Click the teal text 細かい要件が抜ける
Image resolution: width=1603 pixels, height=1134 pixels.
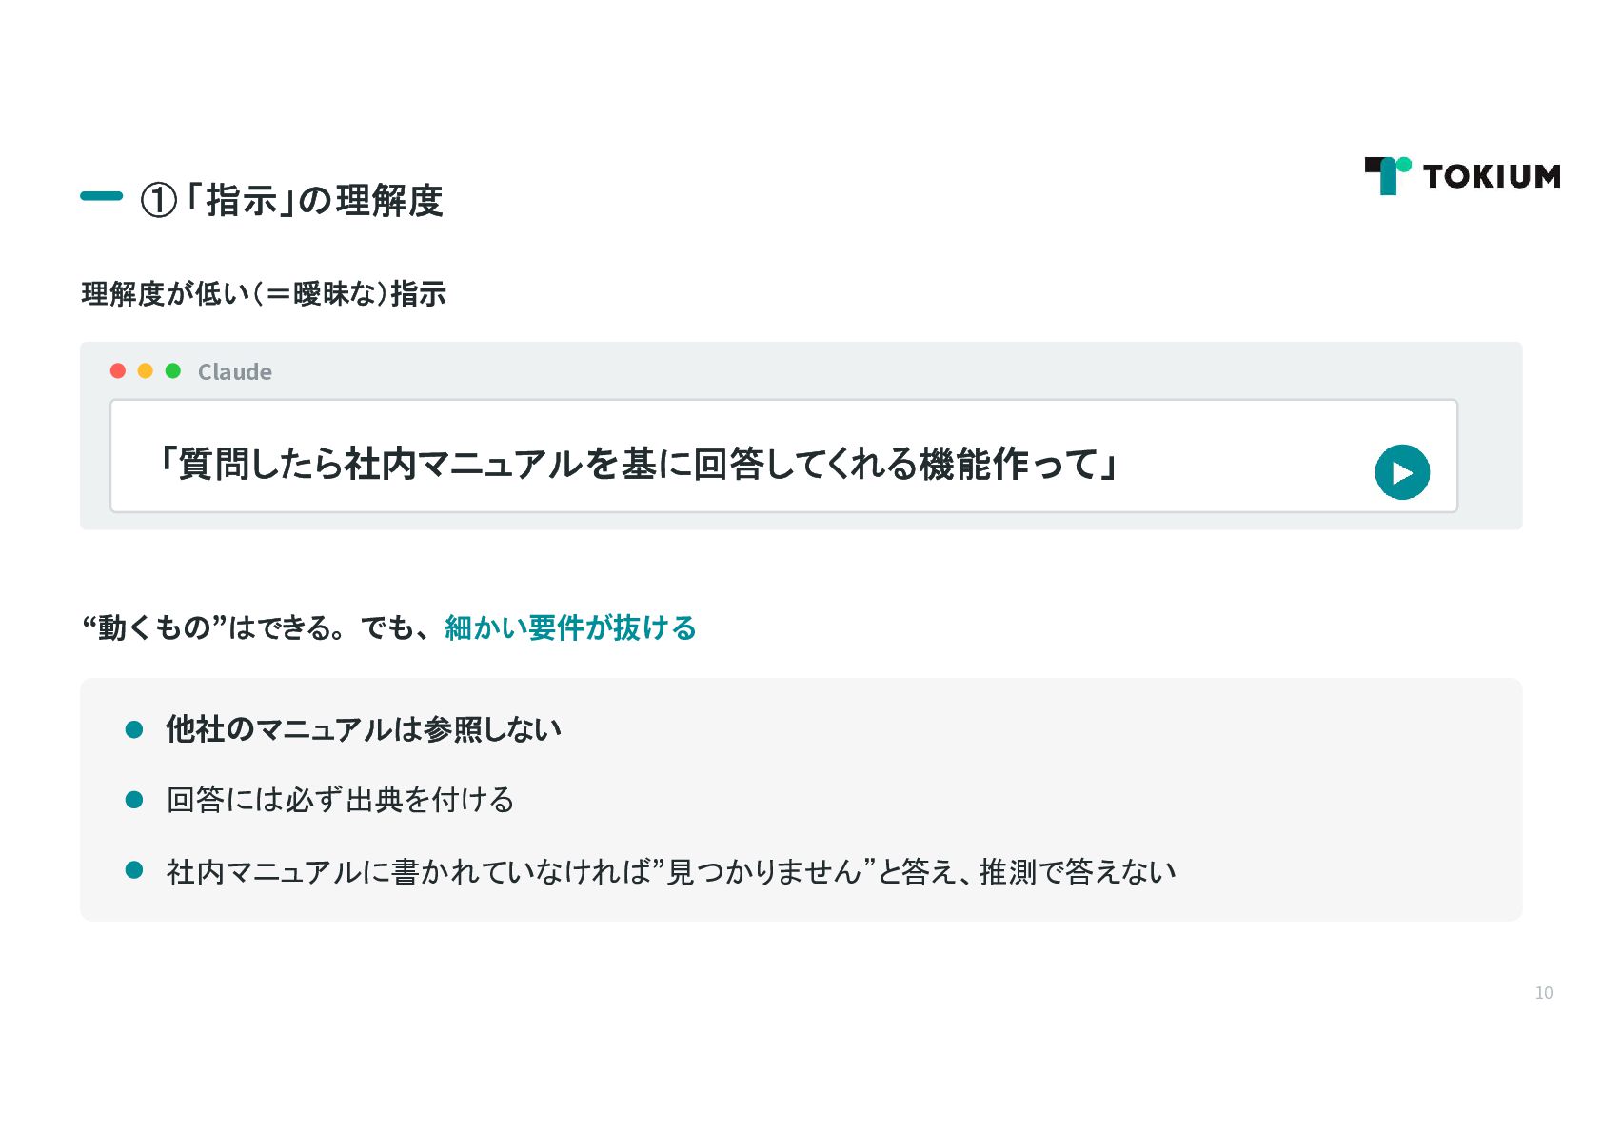click(x=570, y=627)
